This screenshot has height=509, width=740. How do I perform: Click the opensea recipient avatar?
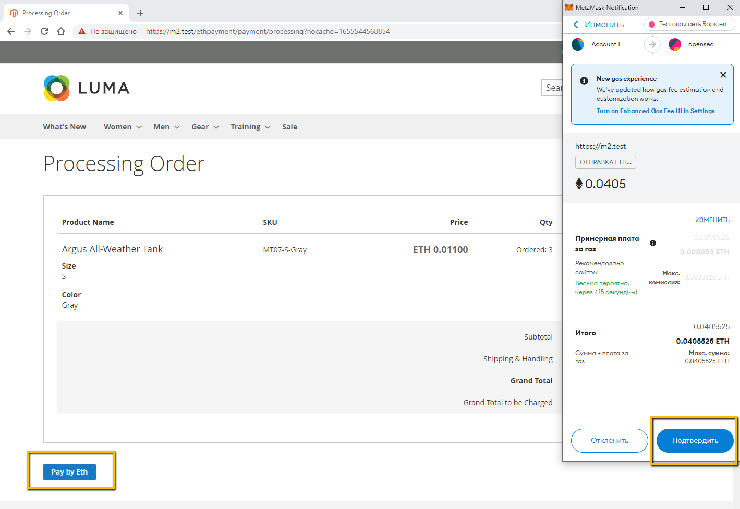(x=675, y=44)
